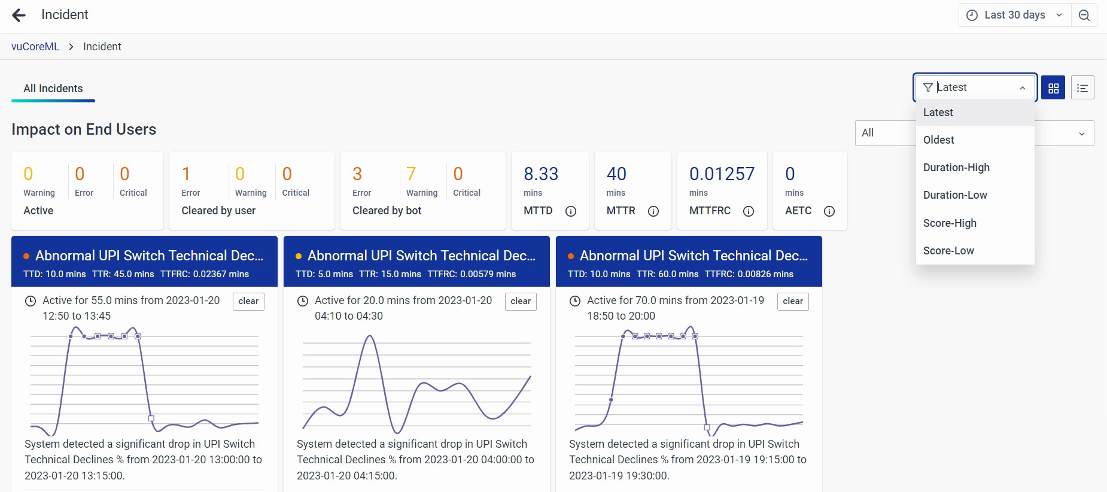Click the MTTR info icon
The height and width of the screenshot is (492, 1107).
[653, 211]
